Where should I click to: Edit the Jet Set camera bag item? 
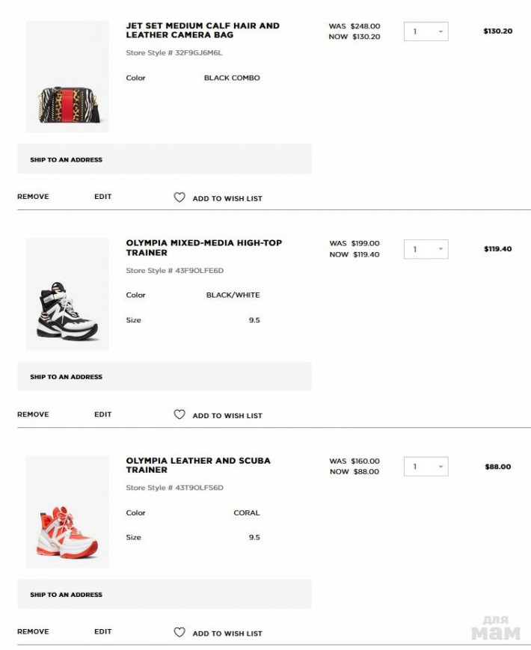coord(102,197)
